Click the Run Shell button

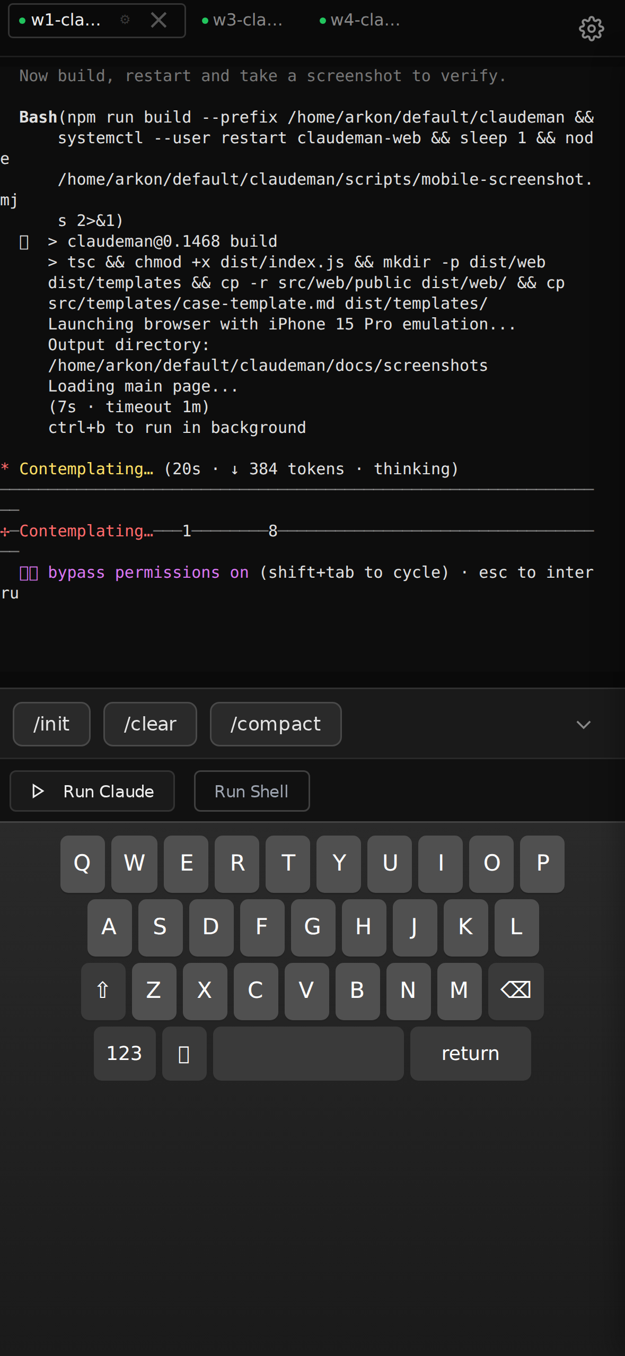click(252, 791)
